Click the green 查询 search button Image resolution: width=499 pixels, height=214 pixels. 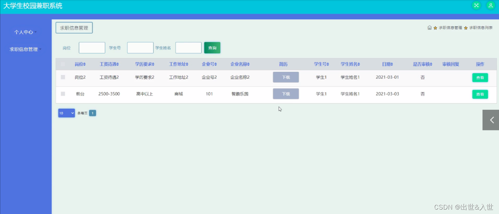pyautogui.click(x=212, y=48)
